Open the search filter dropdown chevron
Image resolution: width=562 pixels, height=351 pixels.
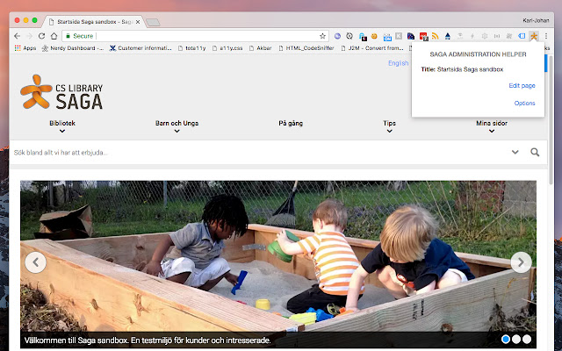(x=515, y=152)
